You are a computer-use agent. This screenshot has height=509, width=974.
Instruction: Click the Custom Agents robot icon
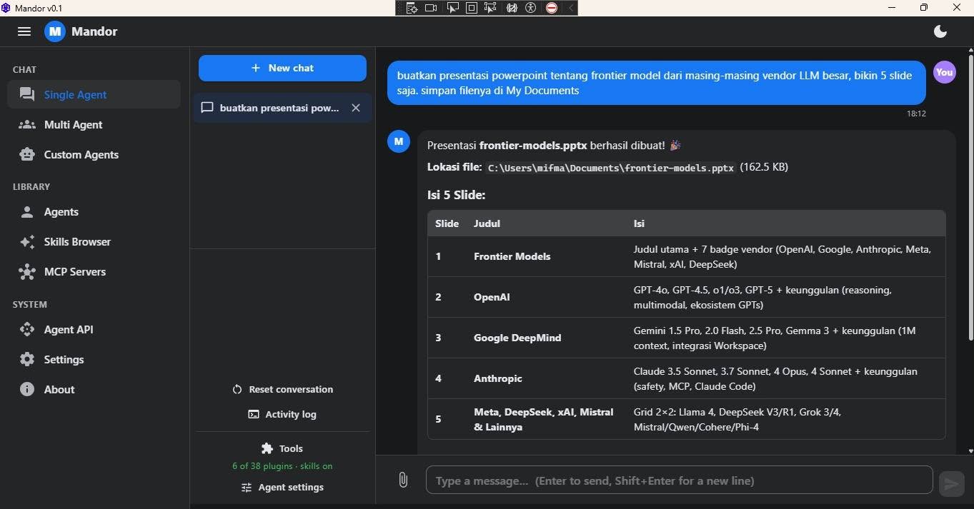pyautogui.click(x=27, y=154)
